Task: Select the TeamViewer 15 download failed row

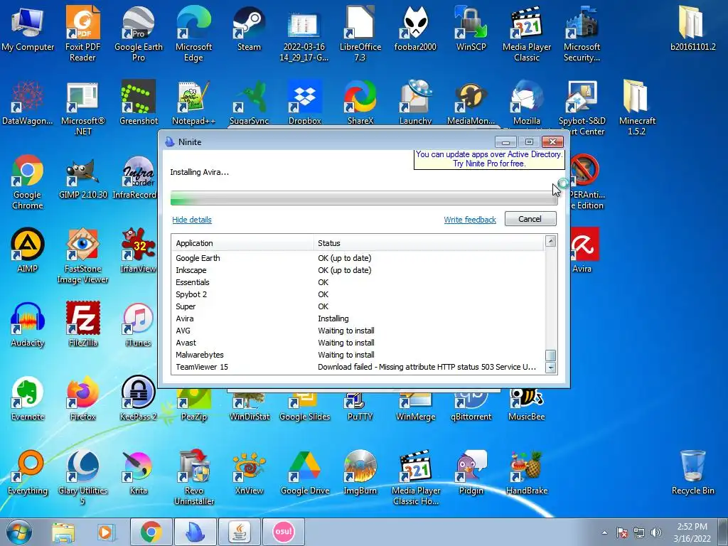Action: point(358,367)
